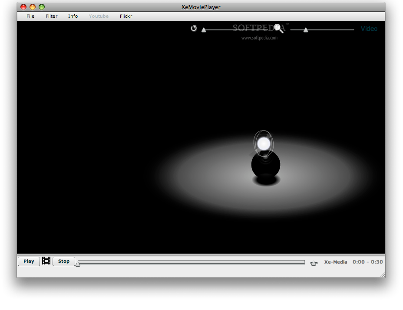Click the glowing orb in video
The height and width of the screenshot is (310, 403).
click(x=264, y=144)
